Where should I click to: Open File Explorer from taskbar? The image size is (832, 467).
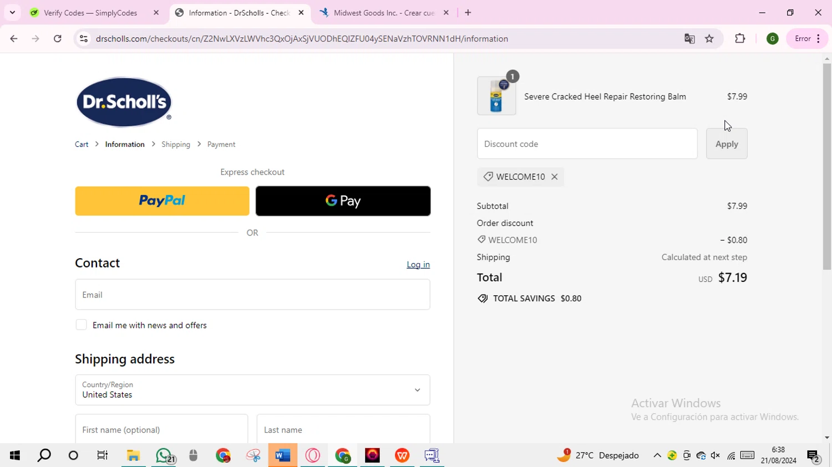pyautogui.click(x=133, y=455)
